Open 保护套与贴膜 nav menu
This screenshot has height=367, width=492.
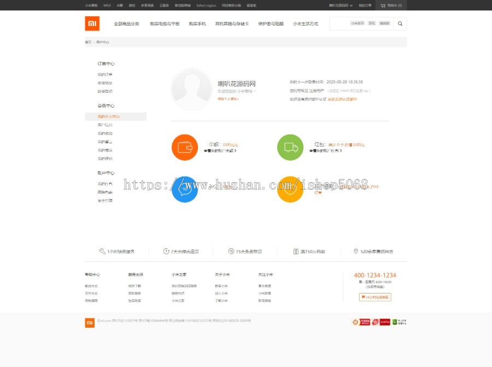click(271, 24)
